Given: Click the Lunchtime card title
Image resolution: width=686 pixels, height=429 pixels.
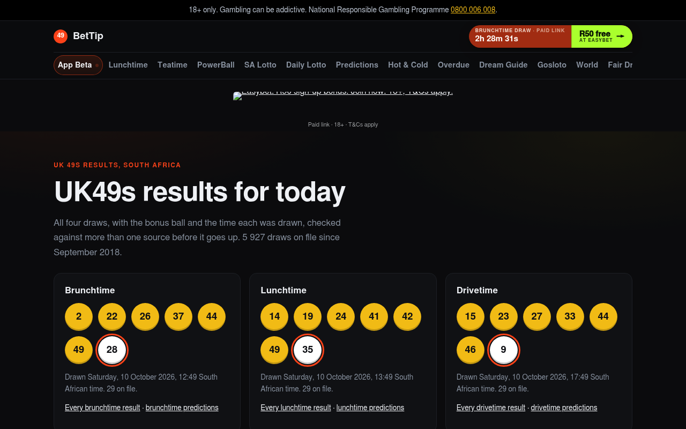Looking at the screenshot, I should coord(284,290).
